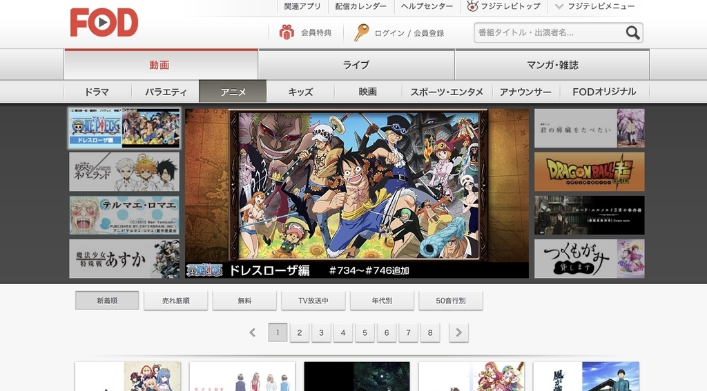This screenshot has width=707, height=391.
Task: Filter by TV放送中
Action: (x=313, y=301)
